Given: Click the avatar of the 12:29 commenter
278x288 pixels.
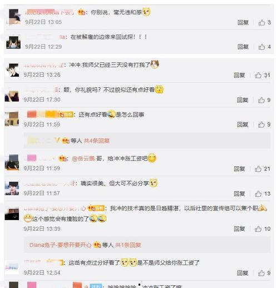Looking at the screenshot, I should pyautogui.click(x=13, y=42).
